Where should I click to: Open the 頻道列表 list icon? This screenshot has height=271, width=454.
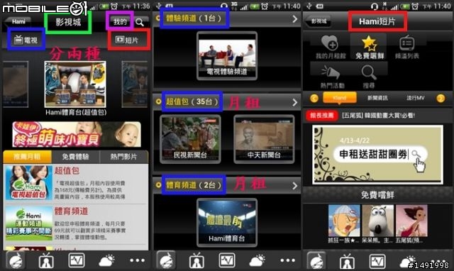[406, 47]
